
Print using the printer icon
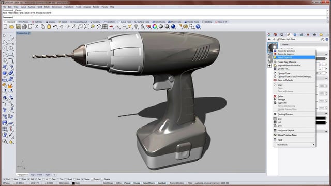click(24, 26)
